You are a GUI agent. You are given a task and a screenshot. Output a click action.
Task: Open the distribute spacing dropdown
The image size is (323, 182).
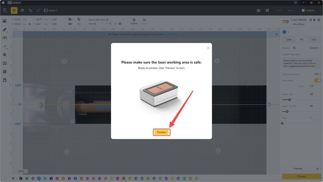pos(79,24)
